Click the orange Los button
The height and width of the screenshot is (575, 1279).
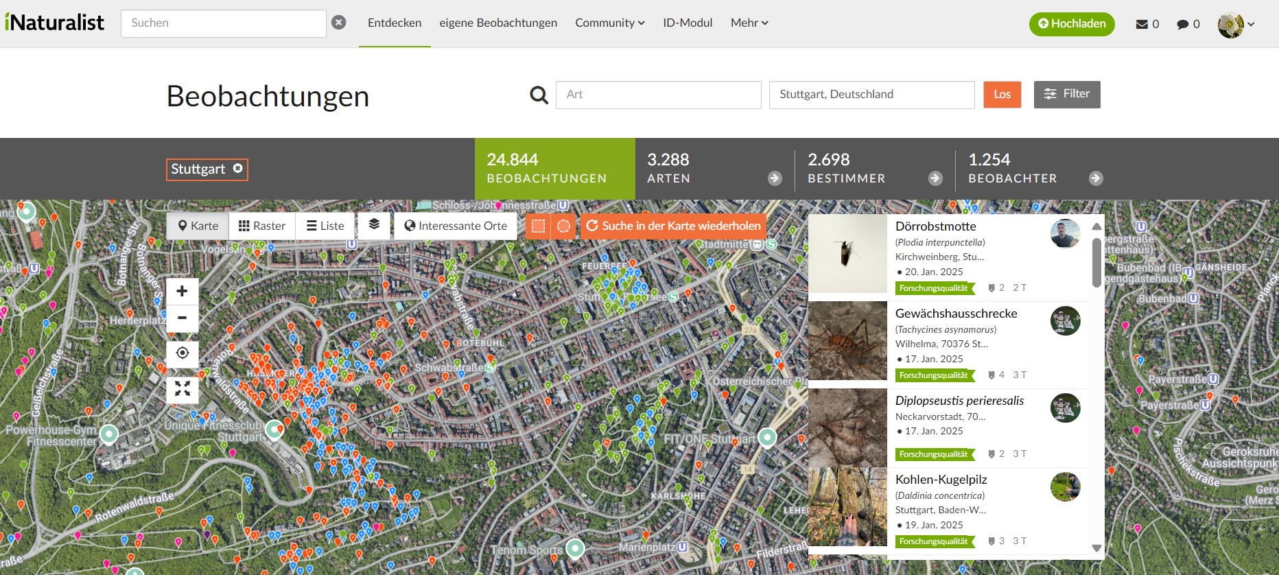[1002, 95]
